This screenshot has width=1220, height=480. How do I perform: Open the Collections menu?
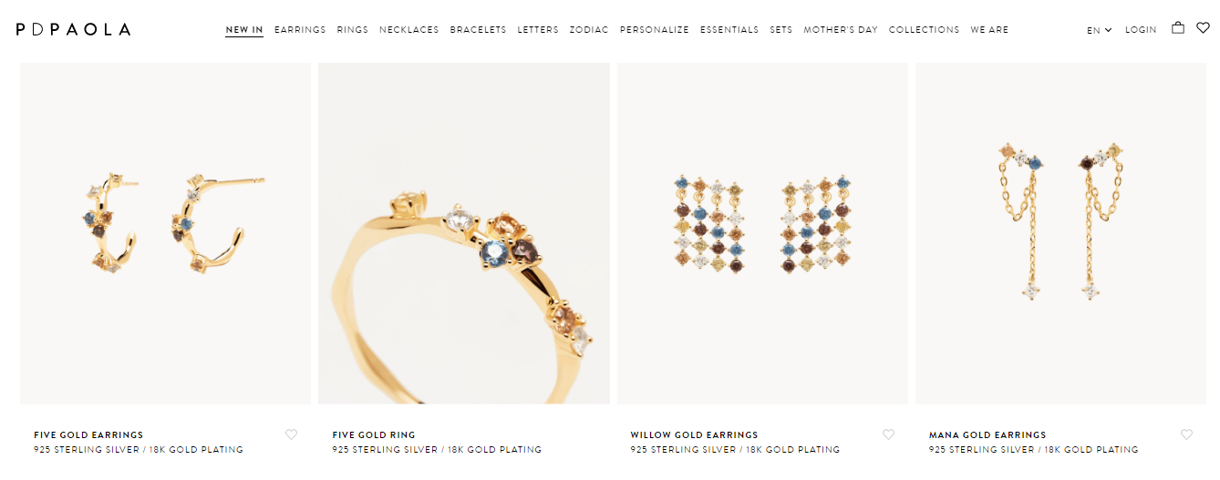click(924, 30)
